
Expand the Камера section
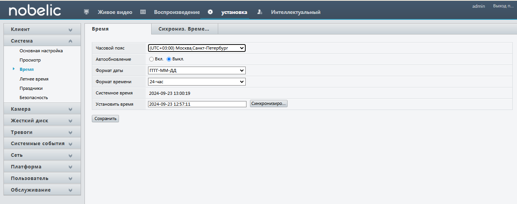click(42, 109)
